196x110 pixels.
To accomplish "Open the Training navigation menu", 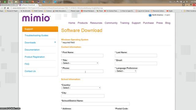I will pos(125,23).
